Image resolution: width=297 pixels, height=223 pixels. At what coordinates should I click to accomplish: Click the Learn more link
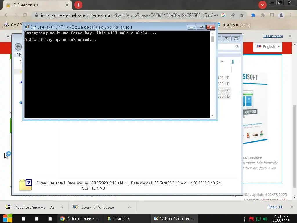click(273, 36)
